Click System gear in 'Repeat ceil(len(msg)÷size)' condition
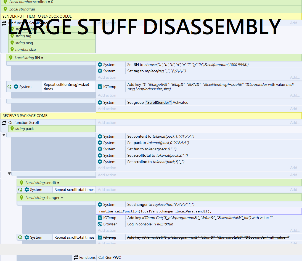 [x=16, y=87]
